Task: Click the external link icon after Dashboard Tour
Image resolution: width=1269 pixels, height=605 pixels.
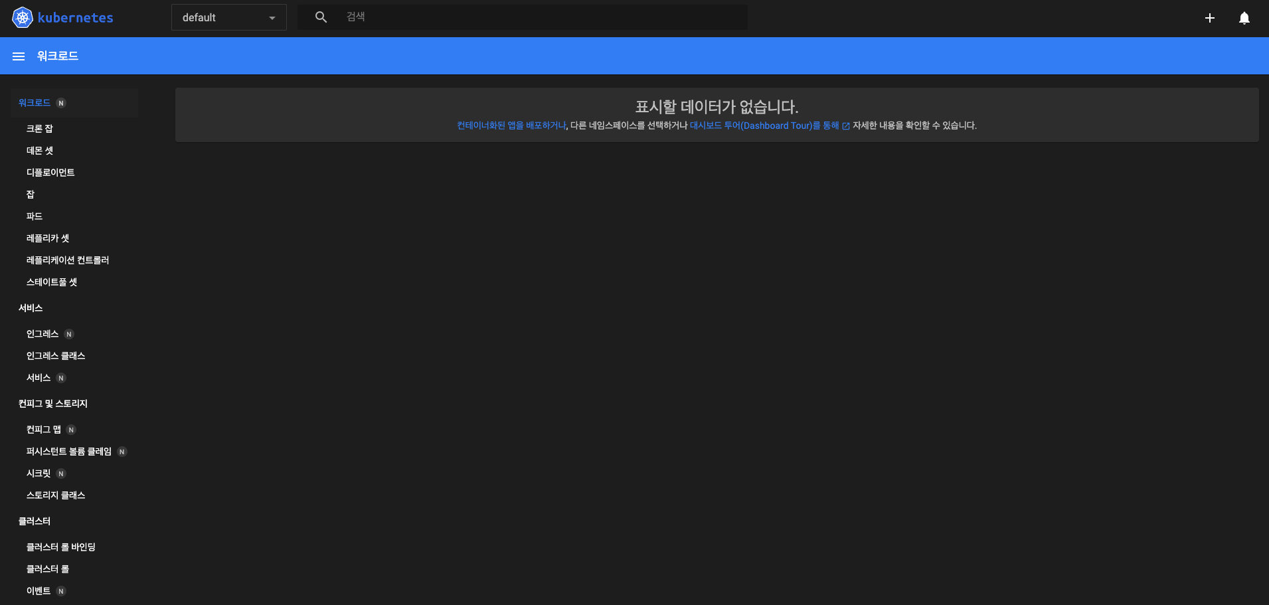Action: click(846, 126)
